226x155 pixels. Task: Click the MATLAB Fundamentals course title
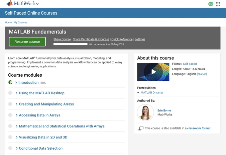38,32
